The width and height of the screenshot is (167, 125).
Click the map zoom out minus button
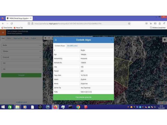click(x=49, y=38)
